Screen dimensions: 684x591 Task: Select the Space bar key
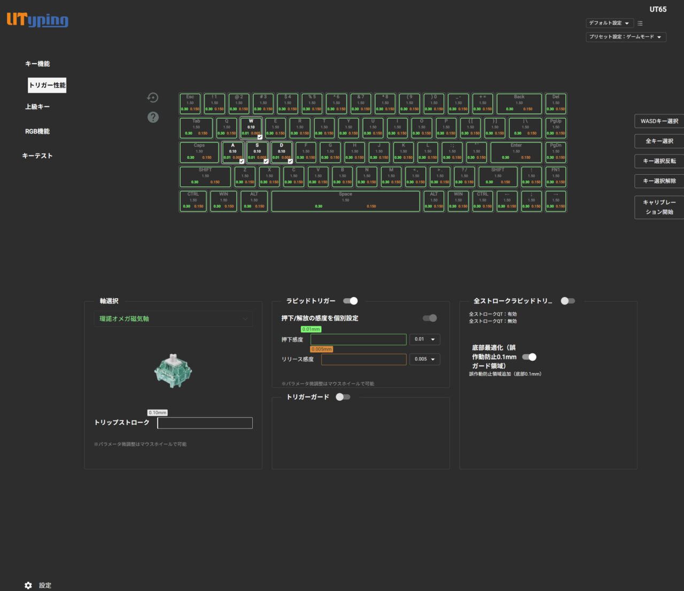345,201
